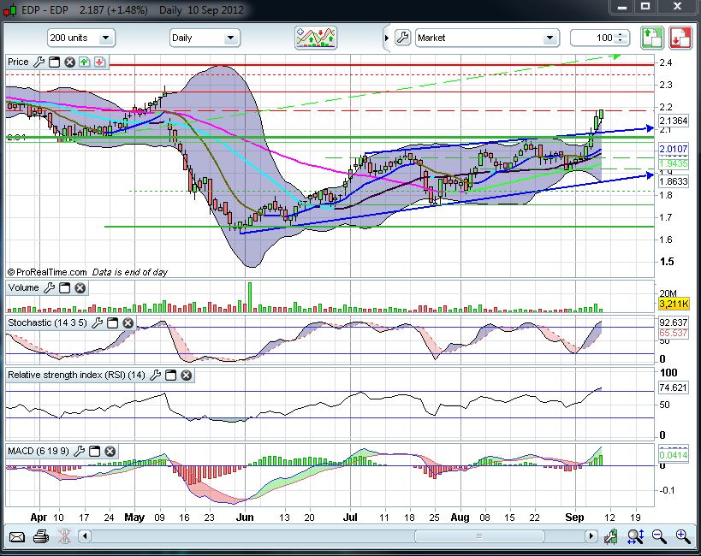This screenshot has height=556, width=701.
Task: Close the Stochastic indicator panel
Action: click(128, 322)
